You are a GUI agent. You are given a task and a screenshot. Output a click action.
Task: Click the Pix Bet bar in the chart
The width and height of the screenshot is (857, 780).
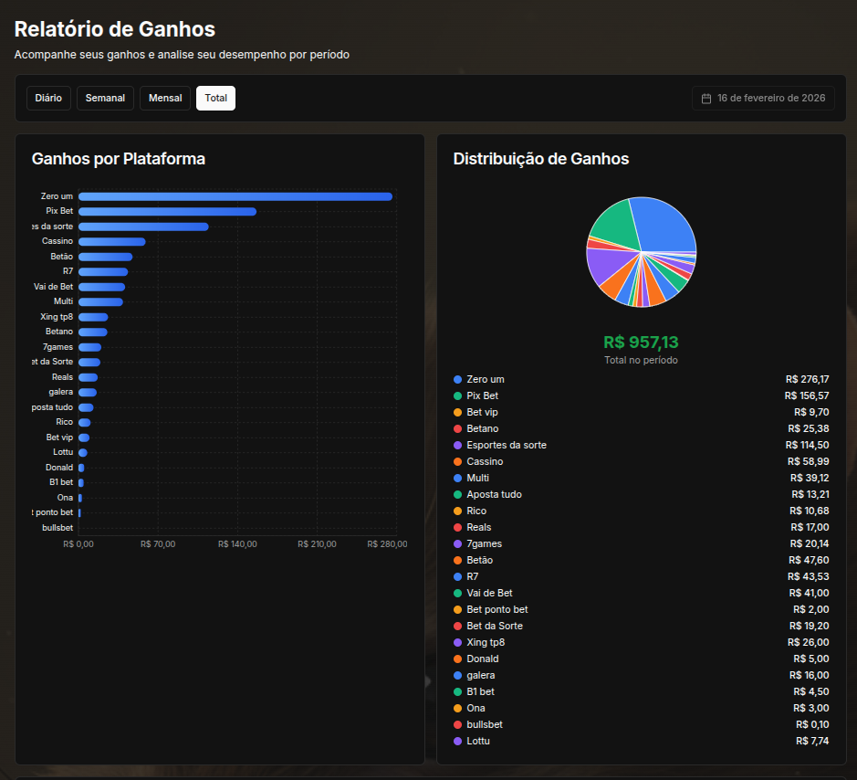pos(167,211)
